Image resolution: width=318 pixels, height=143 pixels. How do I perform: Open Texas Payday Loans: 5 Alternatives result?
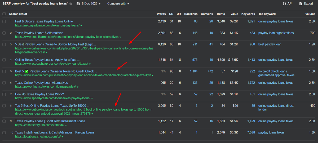click(39, 33)
